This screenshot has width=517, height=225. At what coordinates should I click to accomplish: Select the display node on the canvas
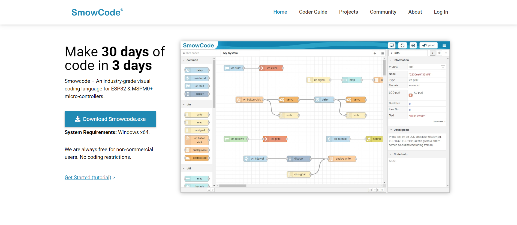[299, 159]
